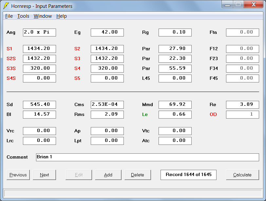Click the Vrc input field
Screen dimensions: 266x201
pos(39,131)
